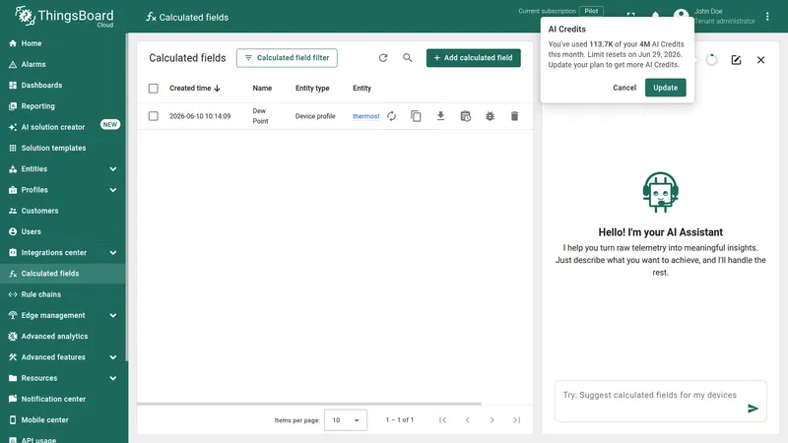Expand the Entities menu chevron
The width and height of the screenshot is (788, 443).
113,169
